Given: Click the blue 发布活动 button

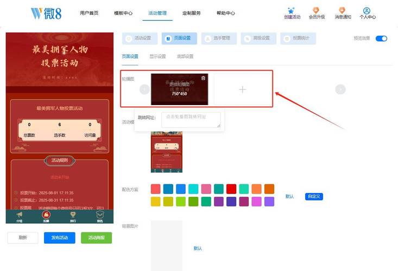Looking at the screenshot, I should pyautogui.click(x=59, y=238).
